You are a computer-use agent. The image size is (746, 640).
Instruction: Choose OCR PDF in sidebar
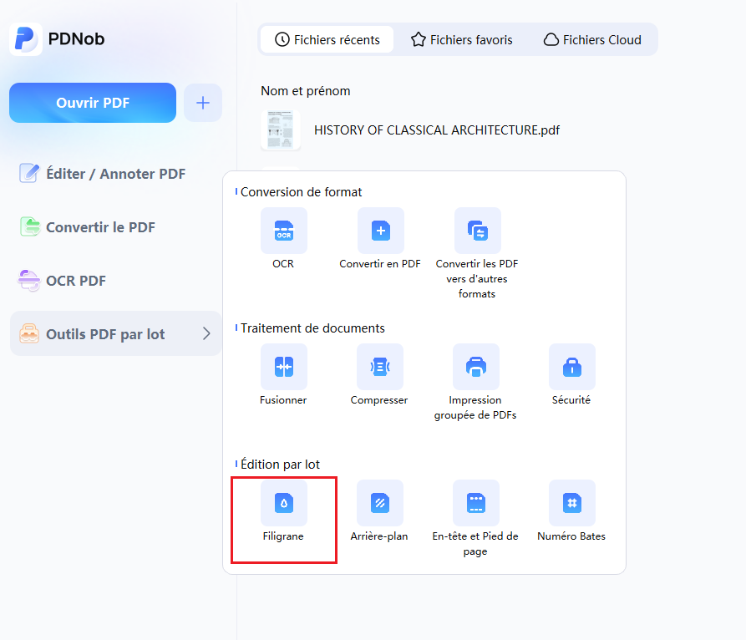tap(63, 281)
